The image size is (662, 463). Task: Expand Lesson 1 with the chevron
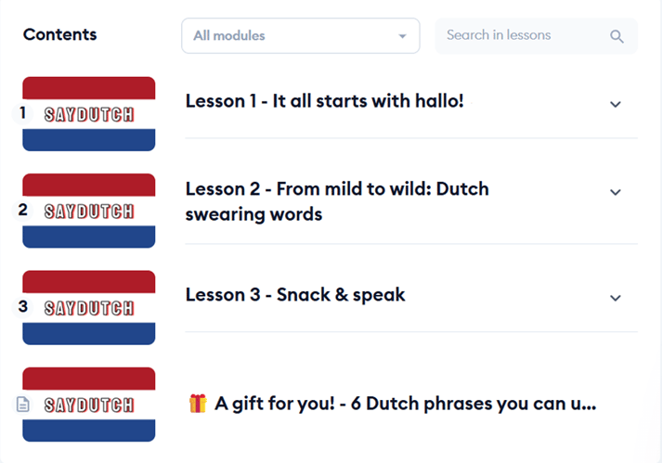615,104
